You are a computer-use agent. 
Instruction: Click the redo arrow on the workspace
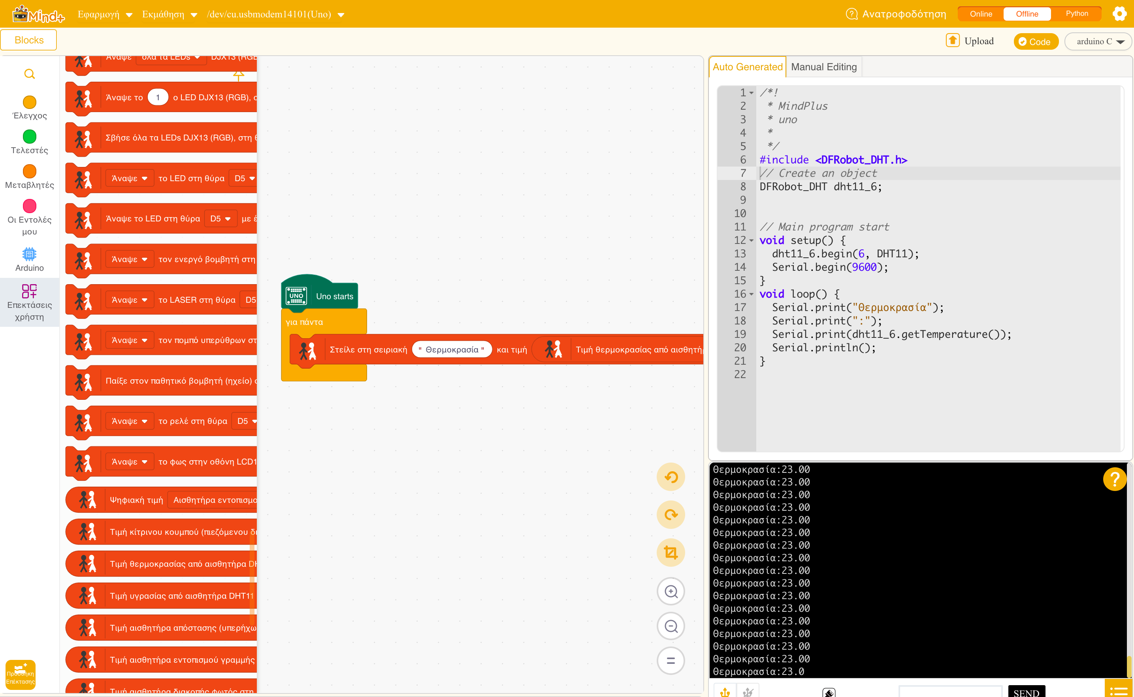[x=671, y=514]
